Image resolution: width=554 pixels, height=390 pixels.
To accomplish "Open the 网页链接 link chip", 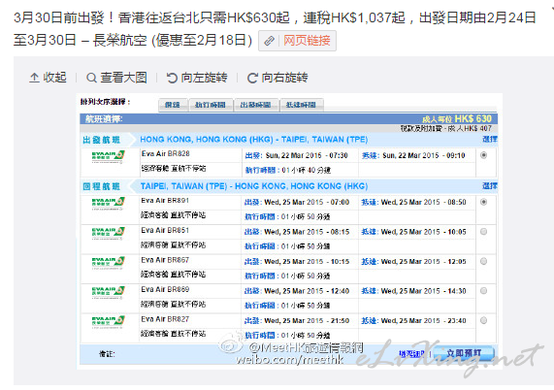I will coord(297,41).
